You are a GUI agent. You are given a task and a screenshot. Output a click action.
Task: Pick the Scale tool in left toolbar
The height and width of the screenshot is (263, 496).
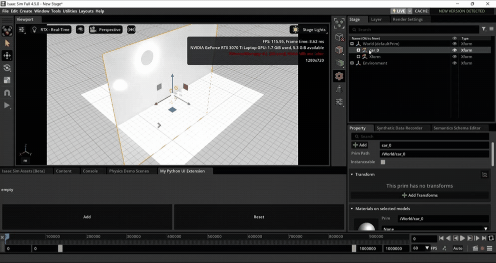[7, 80]
